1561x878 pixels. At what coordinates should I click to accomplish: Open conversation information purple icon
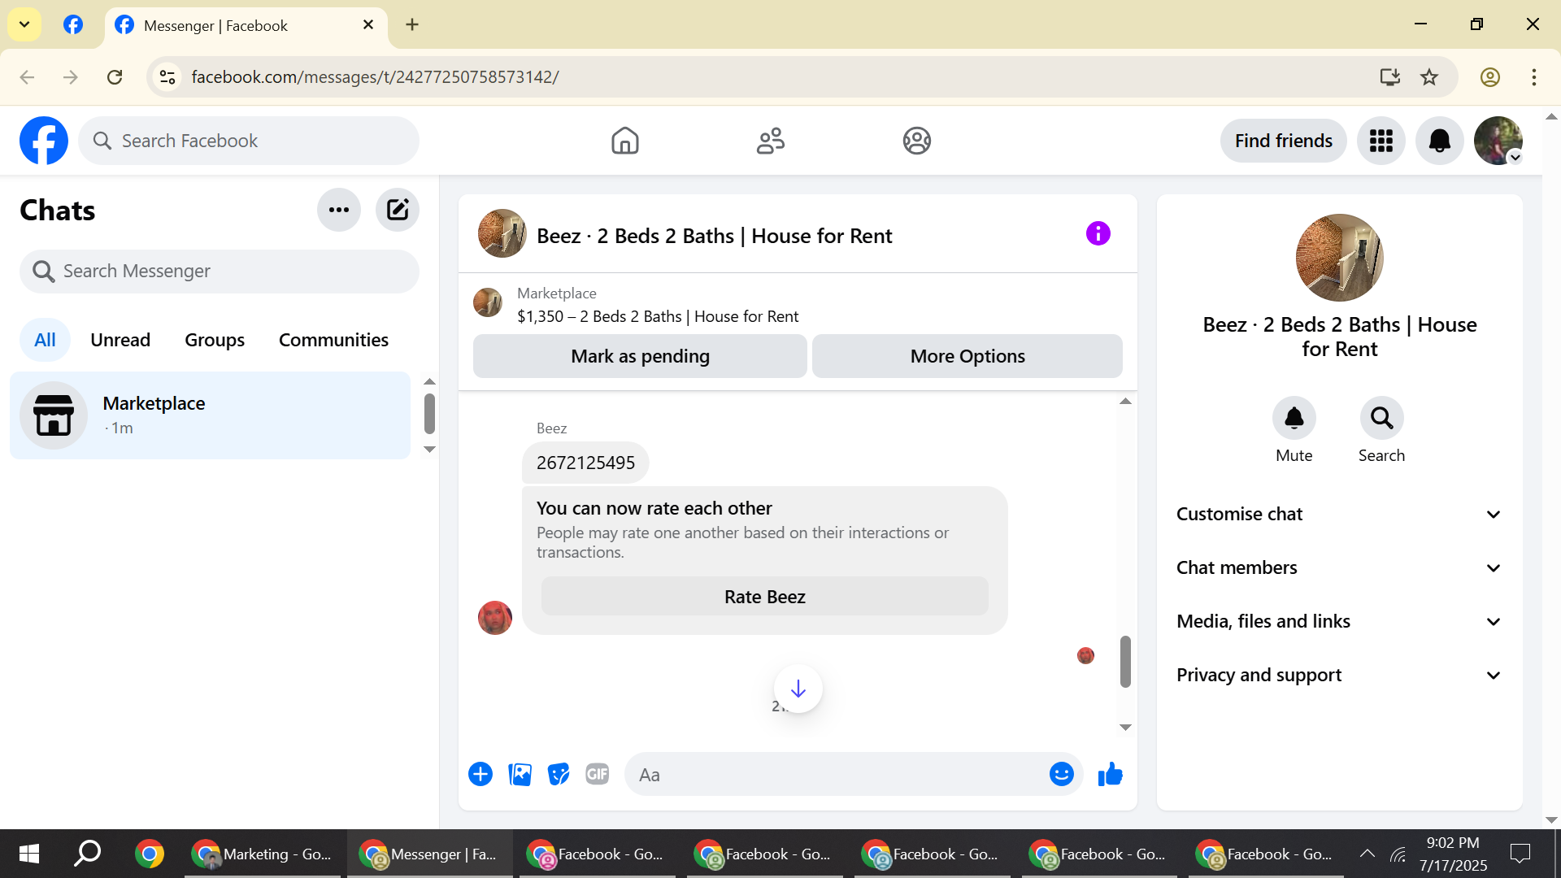1098,234
